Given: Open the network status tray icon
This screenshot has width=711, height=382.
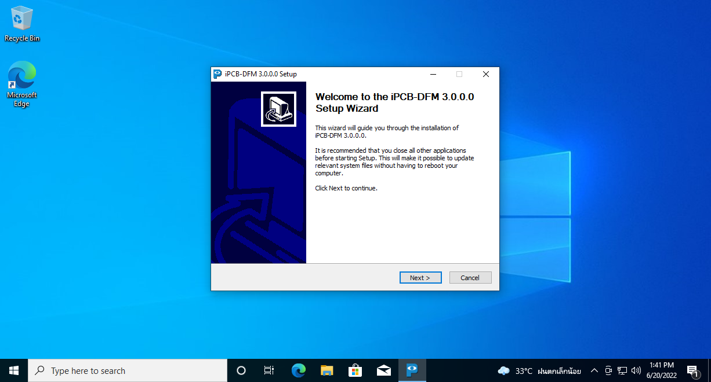Looking at the screenshot, I should [622, 370].
